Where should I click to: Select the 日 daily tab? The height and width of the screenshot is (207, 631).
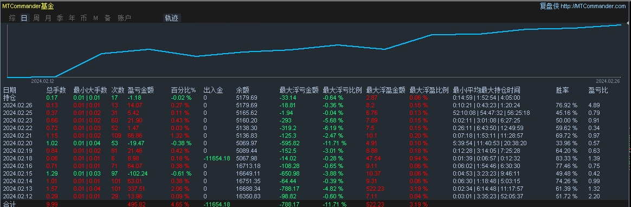(24, 18)
